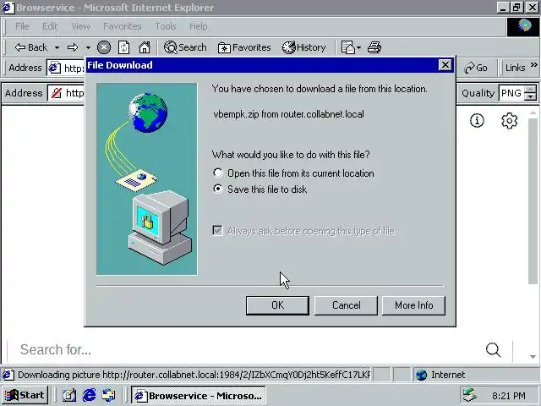Click the Print icon

pos(374,47)
